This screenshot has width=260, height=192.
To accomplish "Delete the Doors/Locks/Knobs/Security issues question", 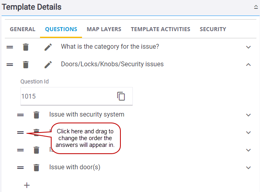I will (x=26, y=64).
